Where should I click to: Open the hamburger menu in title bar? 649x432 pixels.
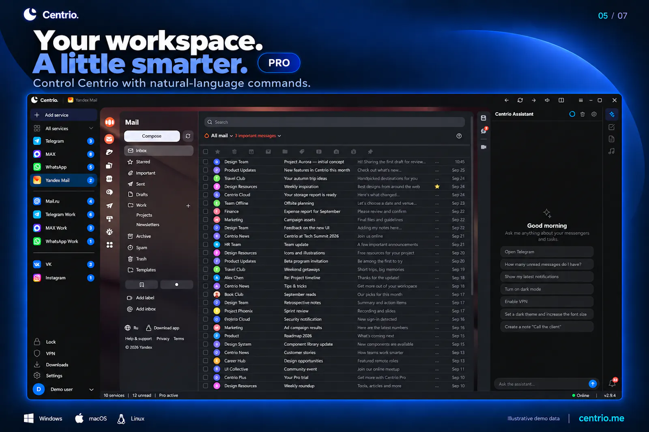[x=580, y=100]
